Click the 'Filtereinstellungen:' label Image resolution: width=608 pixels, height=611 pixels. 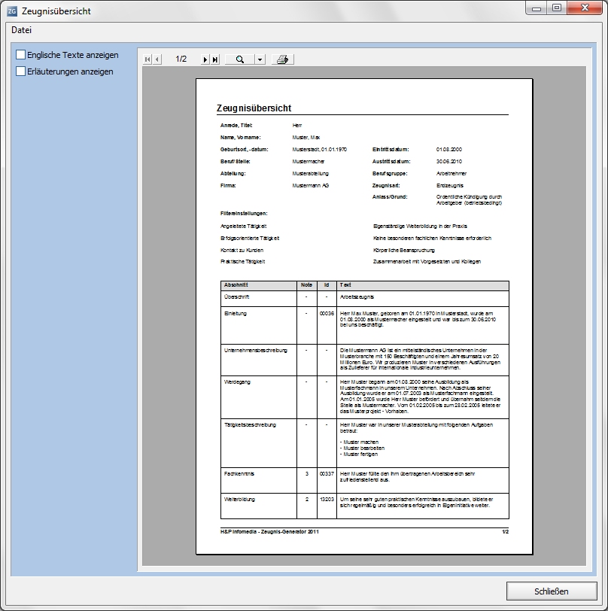click(x=244, y=214)
